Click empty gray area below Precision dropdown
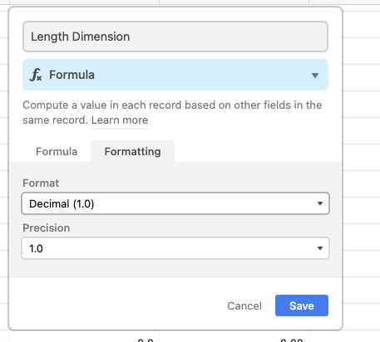Screen dimensions: 380x342 [x=175, y=268]
